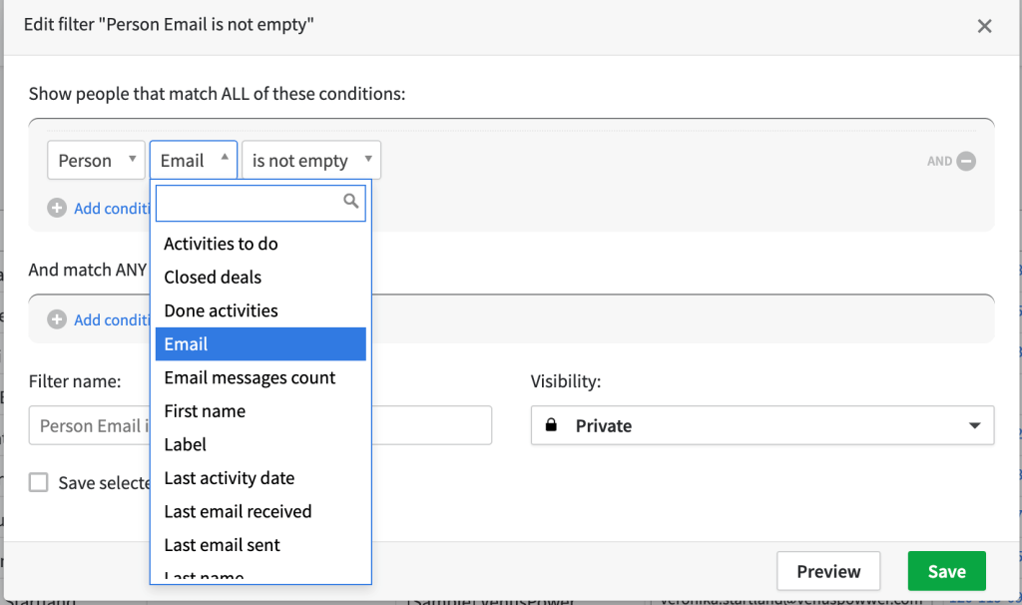Open the Person entity dropdown
The width and height of the screenshot is (1022, 605).
(96, 161)
